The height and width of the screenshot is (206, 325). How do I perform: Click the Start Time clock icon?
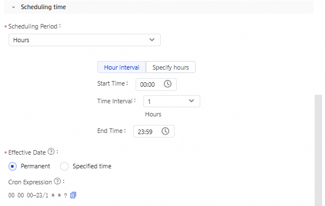(168, 84)
